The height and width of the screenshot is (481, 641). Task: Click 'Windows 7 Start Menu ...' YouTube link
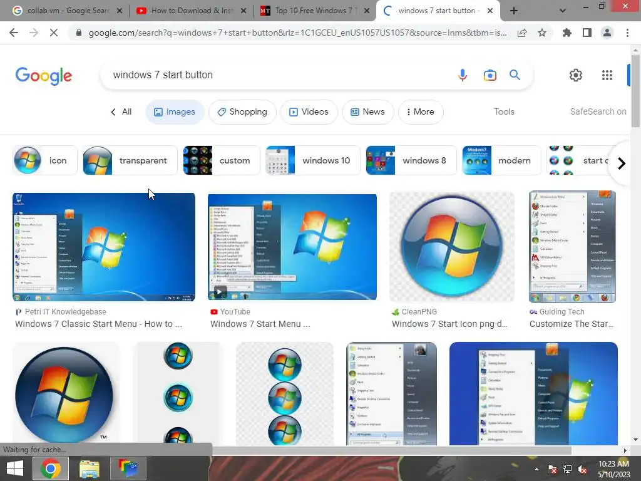click(260, 324)
